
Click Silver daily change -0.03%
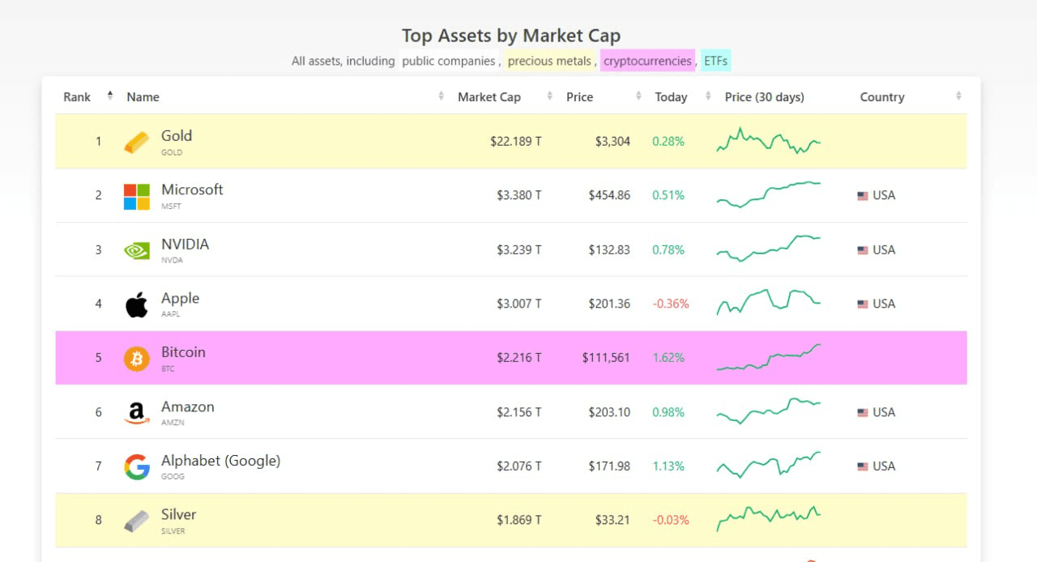pyautogui.click(x=671, y=520)
